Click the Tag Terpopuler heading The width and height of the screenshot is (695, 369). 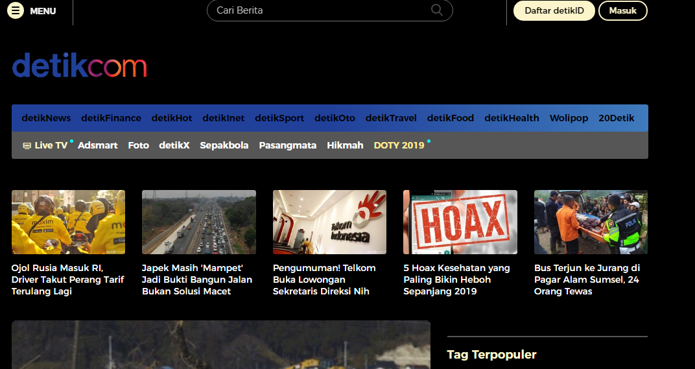[x=491, y=354]
